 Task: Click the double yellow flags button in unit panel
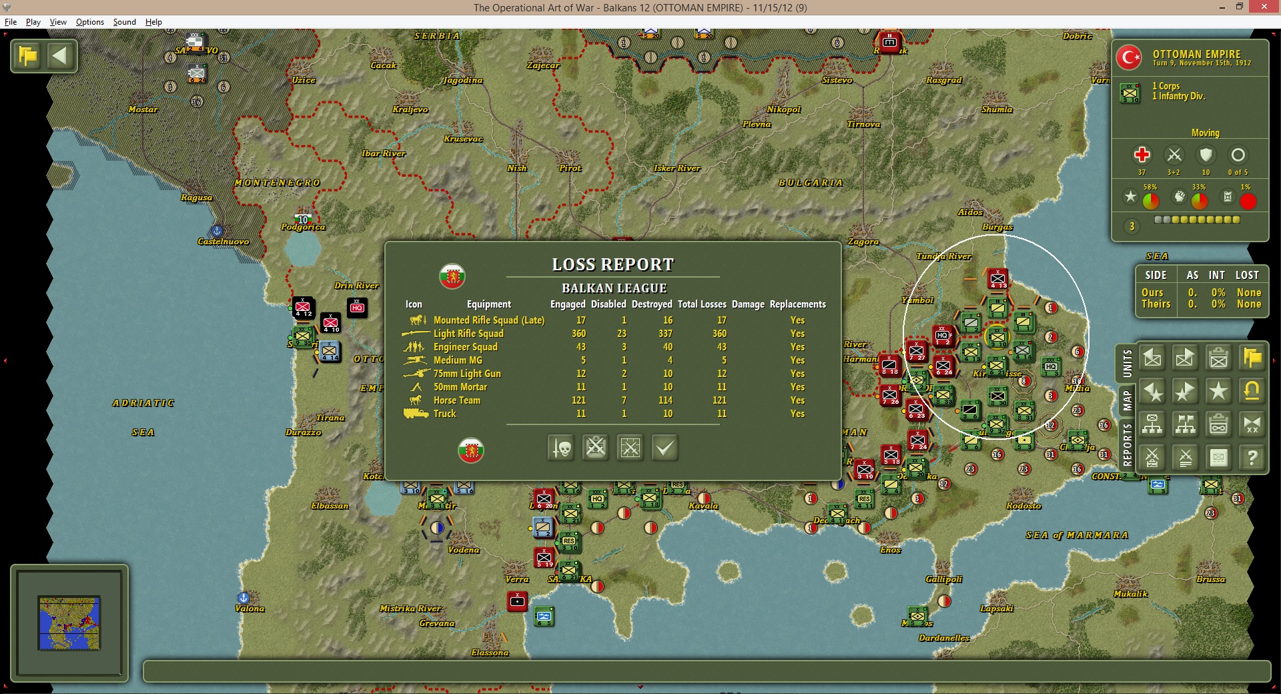1252,358
